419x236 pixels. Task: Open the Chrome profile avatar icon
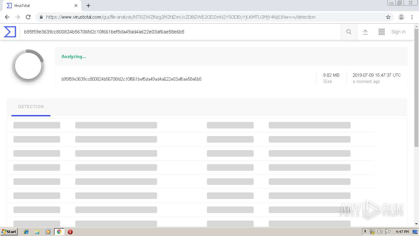(x=401, y=17)
